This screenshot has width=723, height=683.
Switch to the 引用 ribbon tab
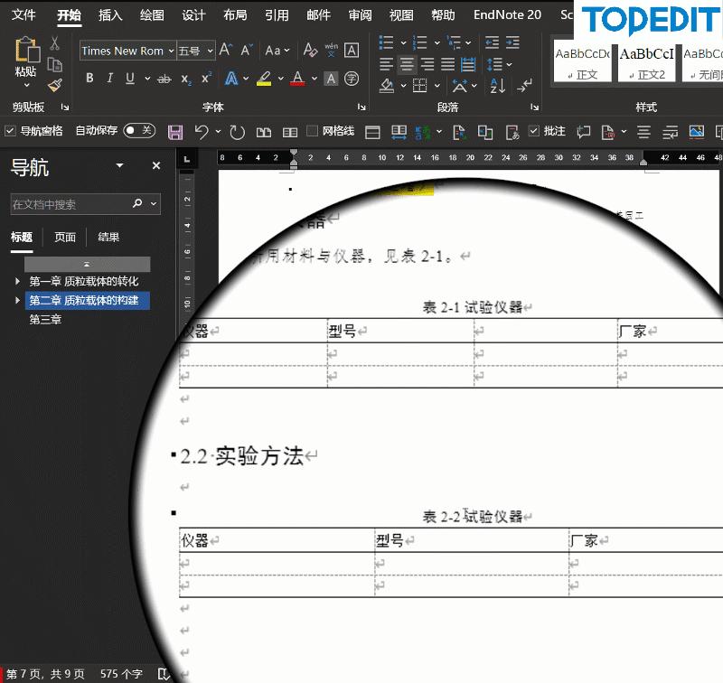coord(277,14)
